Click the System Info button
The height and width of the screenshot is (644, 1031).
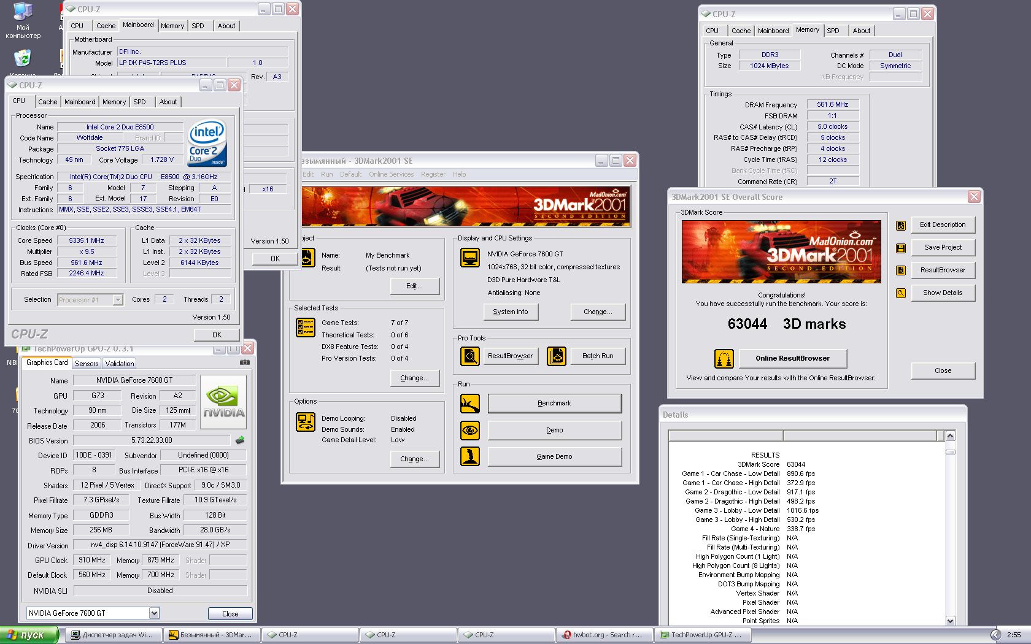click(511, 312)
